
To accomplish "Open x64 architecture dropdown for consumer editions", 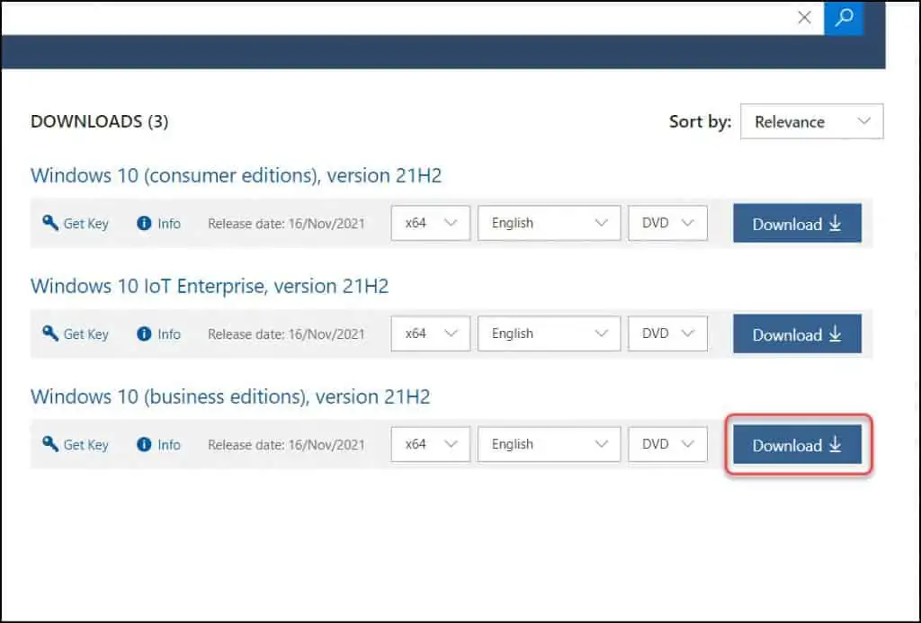I will [431, 223].
